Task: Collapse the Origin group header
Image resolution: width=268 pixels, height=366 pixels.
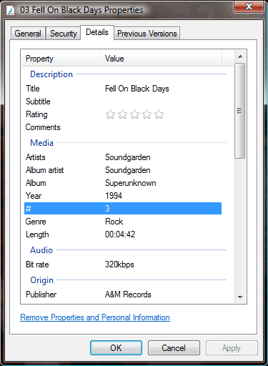Action: tap(41, 280)
